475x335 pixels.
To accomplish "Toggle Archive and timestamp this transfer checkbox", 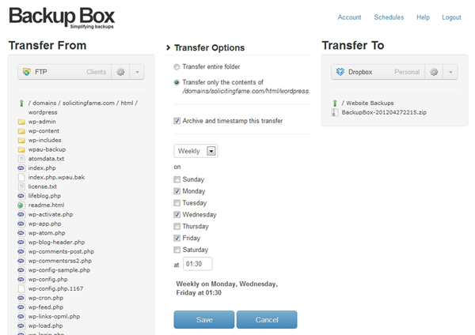I will click(x=177, y=121).
